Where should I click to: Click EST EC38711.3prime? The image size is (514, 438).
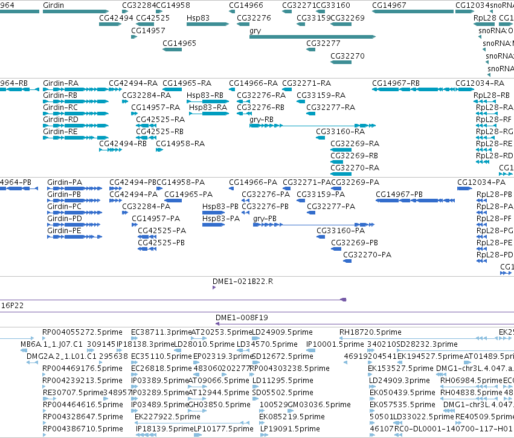161,332
